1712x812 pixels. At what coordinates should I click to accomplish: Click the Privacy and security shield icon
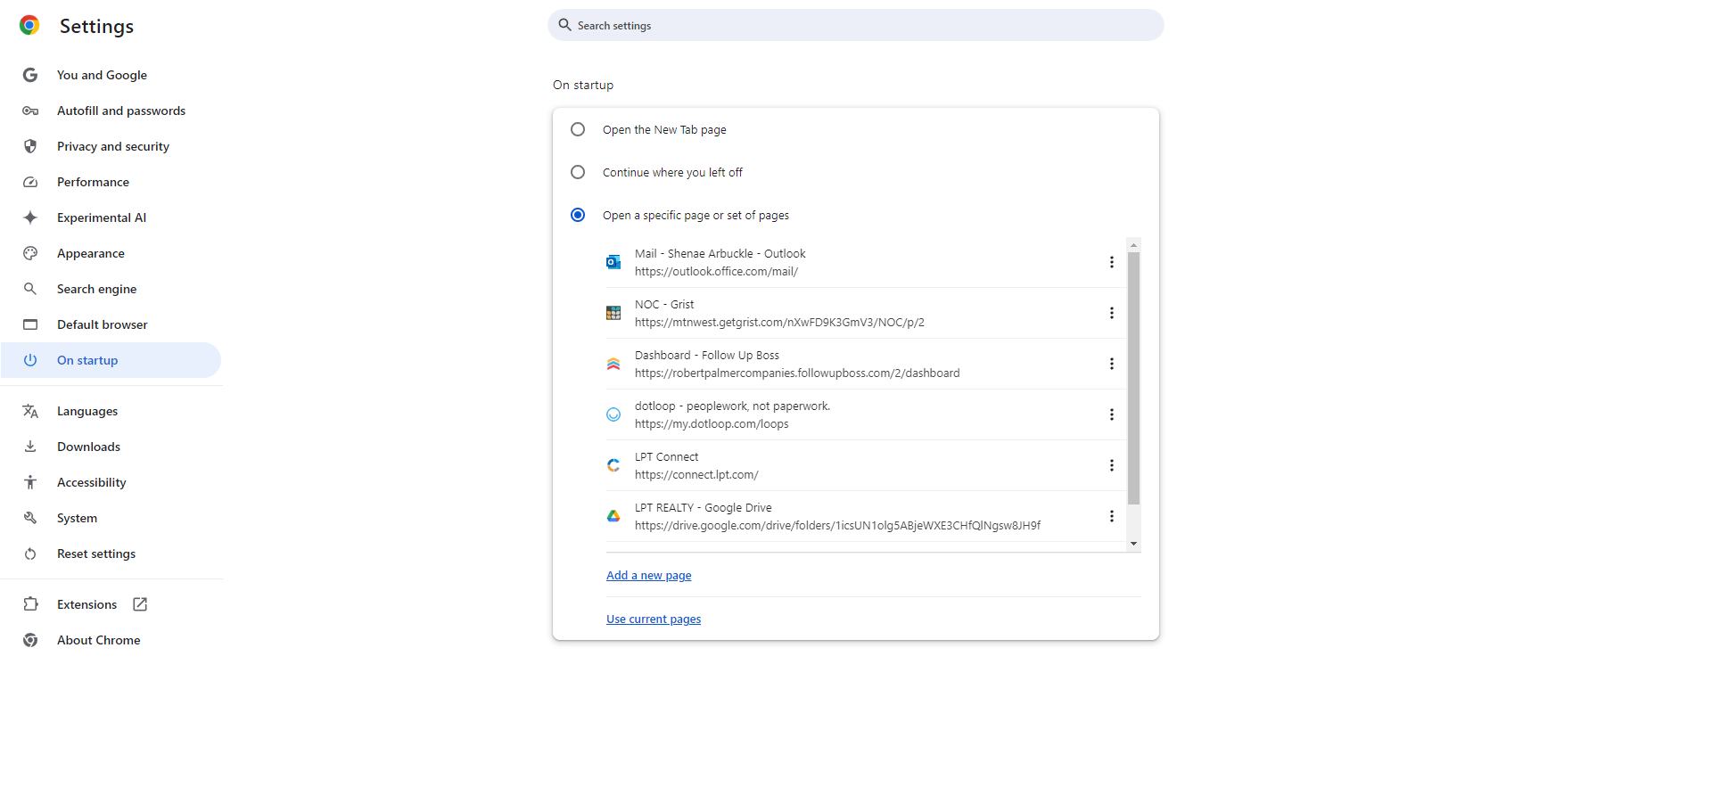(x=29, y=146)
